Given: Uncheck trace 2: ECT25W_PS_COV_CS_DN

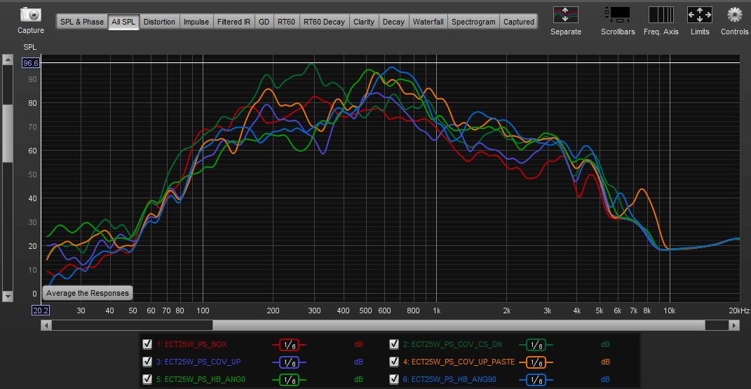Looking at the screenshot, I should (394, 344).
